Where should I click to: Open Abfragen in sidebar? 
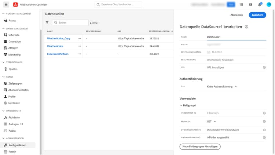(13, 48)
